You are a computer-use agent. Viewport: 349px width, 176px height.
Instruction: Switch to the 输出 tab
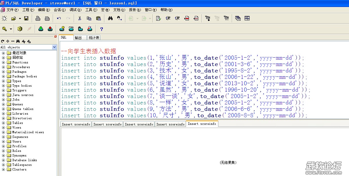(80, 38)
